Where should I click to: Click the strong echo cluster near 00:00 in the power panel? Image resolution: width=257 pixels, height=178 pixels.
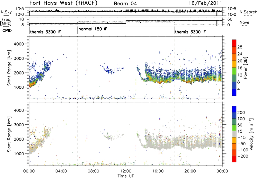(32, 83)
